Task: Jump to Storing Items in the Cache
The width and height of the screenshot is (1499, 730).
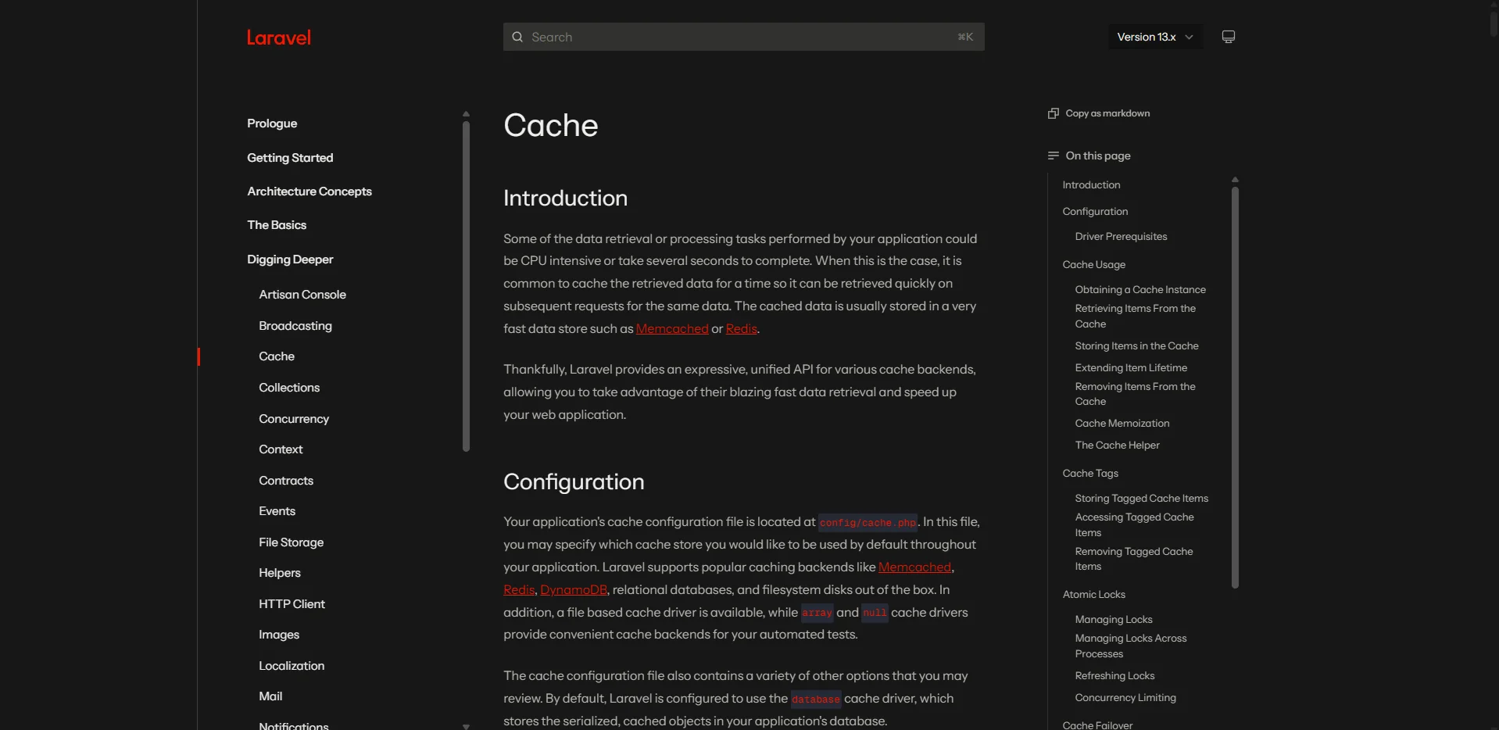Action: (1136, 346)
